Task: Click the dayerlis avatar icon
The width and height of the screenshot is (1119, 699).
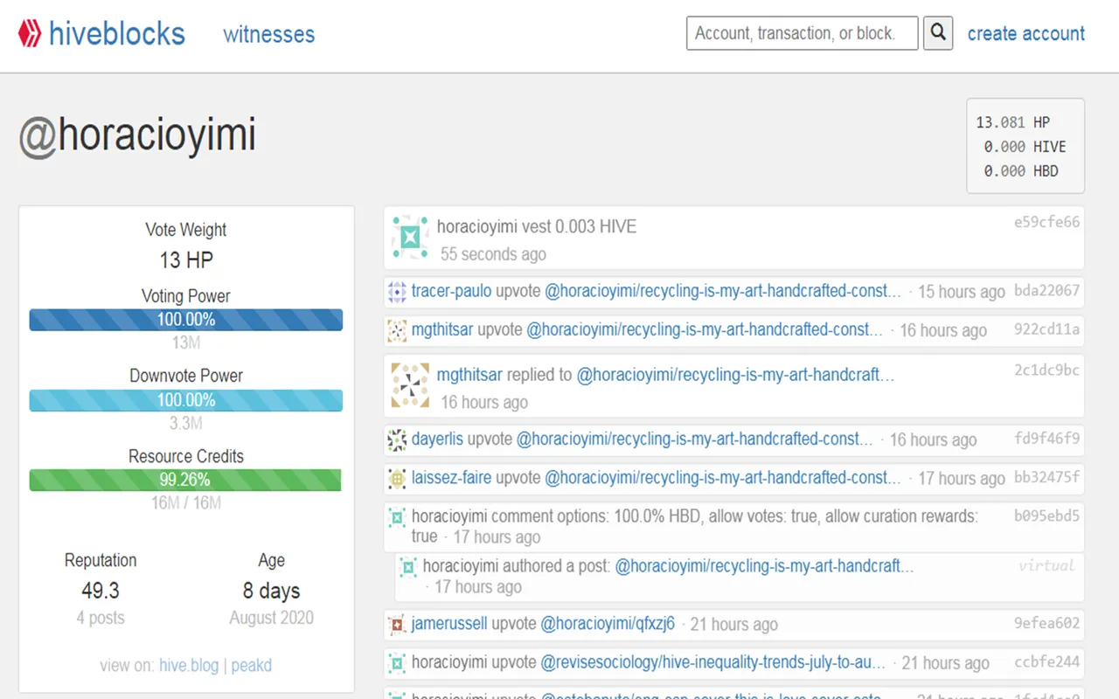Action: coord(397,439)
